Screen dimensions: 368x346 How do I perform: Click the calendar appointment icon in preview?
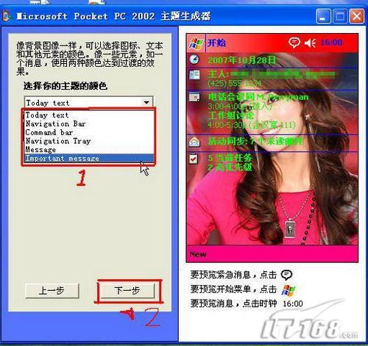(194, 97)
